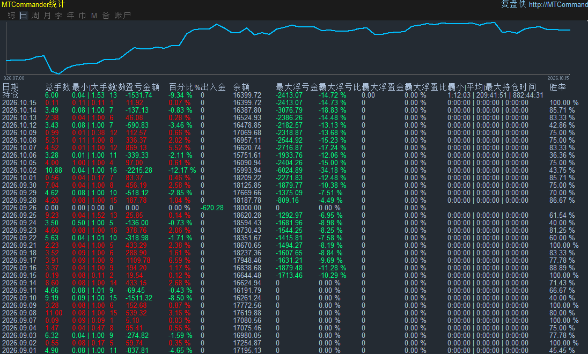Click the win rate 43.75 %

[x=562, y=170]
